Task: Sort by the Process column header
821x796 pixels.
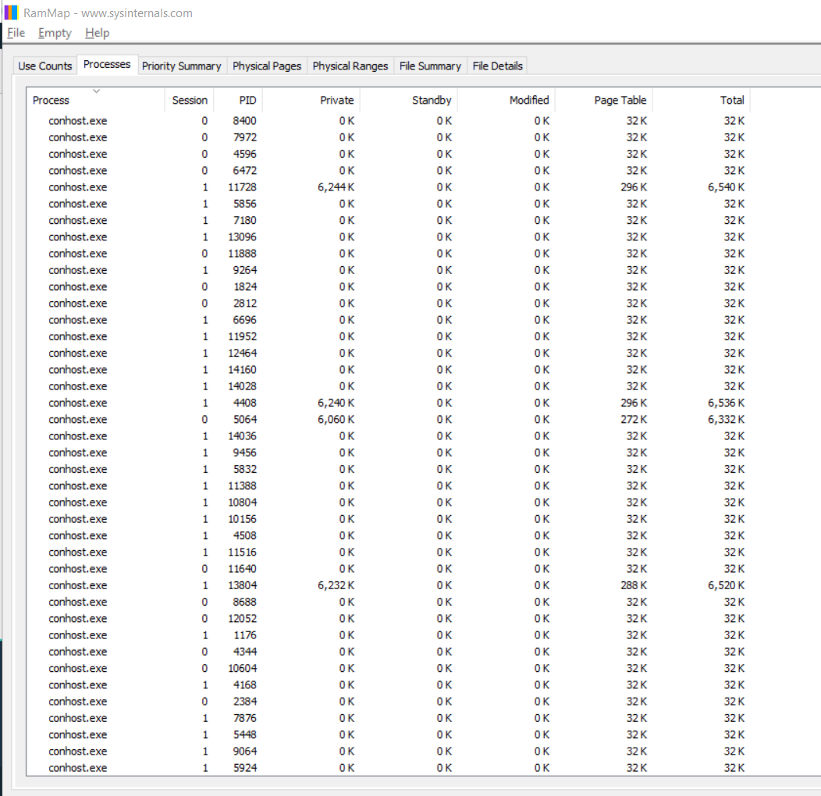Action: click(96, 100)
